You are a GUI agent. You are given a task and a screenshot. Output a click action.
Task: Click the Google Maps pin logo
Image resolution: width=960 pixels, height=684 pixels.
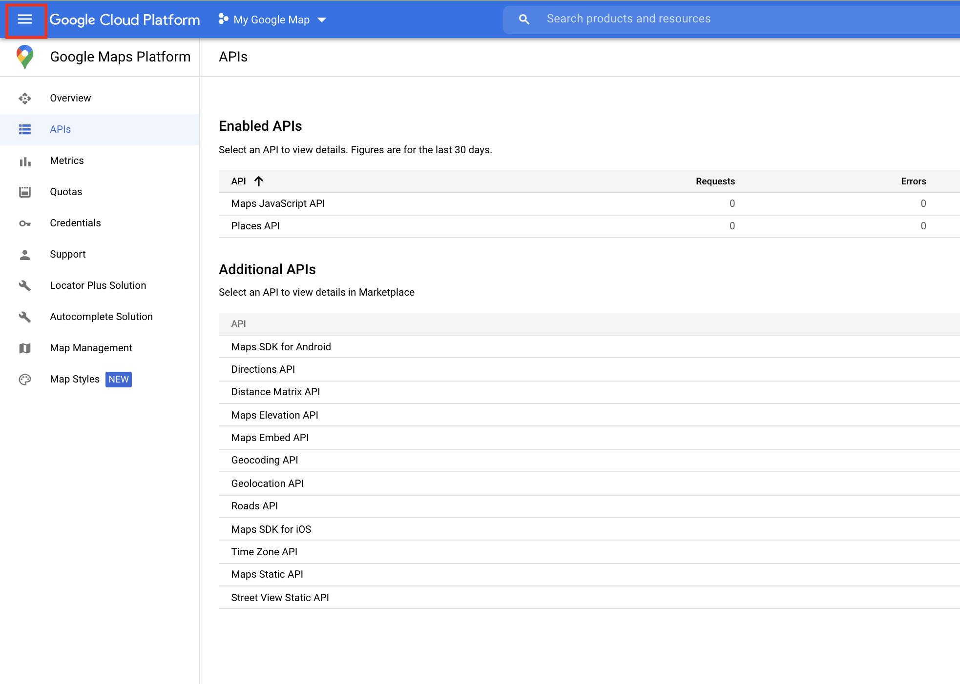click(25, 57)
